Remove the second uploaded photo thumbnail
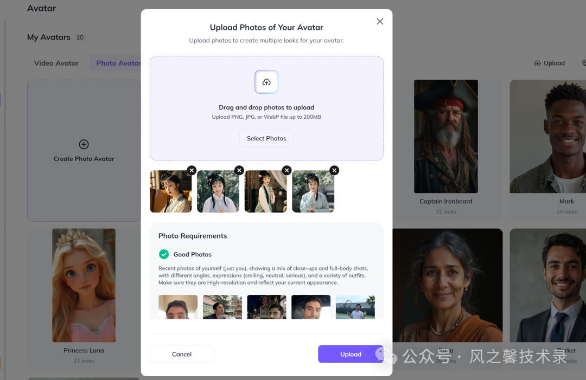This screenshot has height=380, width=586. click(239, 170)
